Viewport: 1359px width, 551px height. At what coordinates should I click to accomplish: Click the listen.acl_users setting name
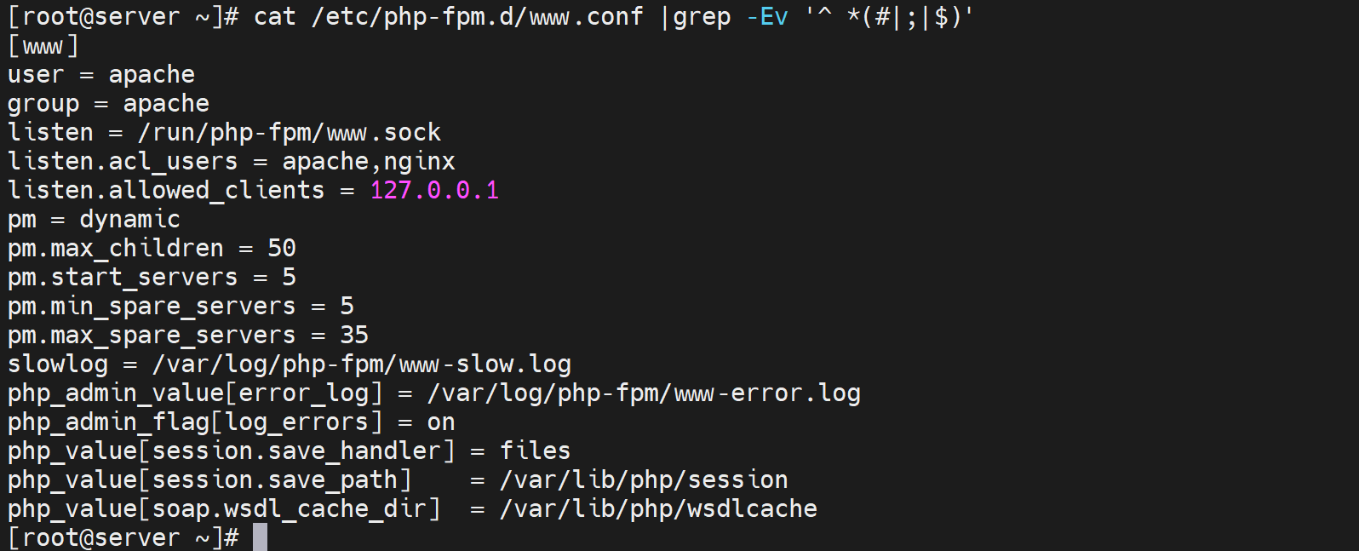(x=123, y=162)
